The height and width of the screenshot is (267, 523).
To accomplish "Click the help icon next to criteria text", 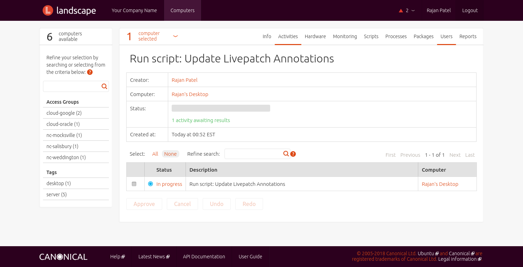I will tap(90, 72).
